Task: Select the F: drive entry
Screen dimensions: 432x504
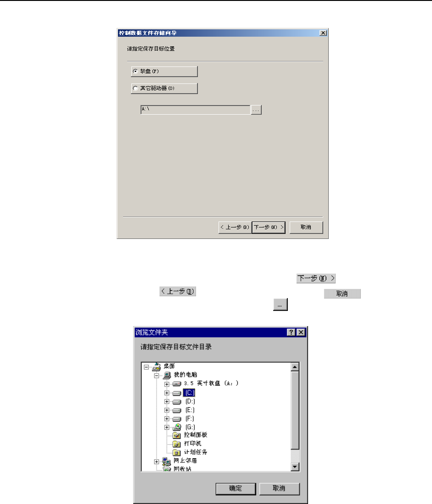Action: tap(190, 419)
